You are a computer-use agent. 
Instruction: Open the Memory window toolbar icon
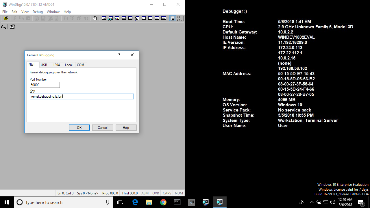130,18
